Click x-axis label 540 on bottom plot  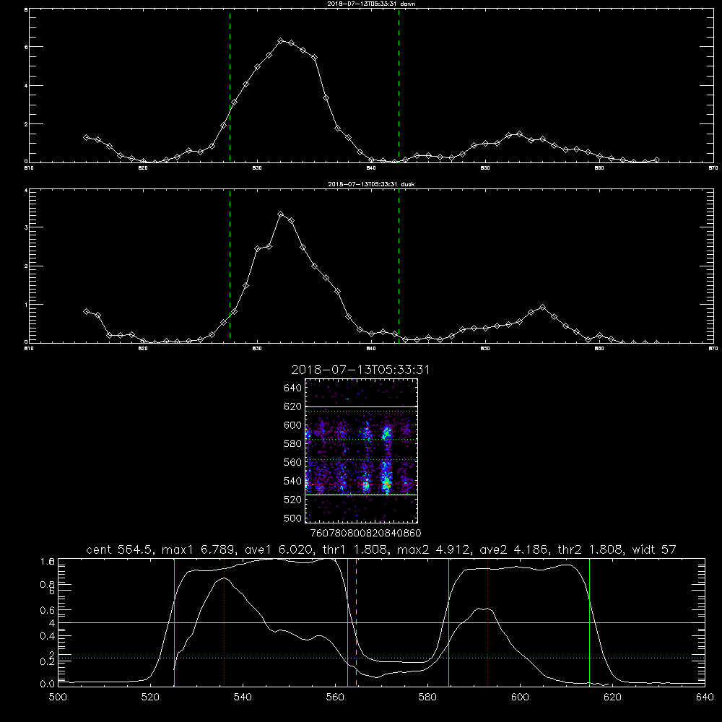pyautogui.click(x=243, y=697)
